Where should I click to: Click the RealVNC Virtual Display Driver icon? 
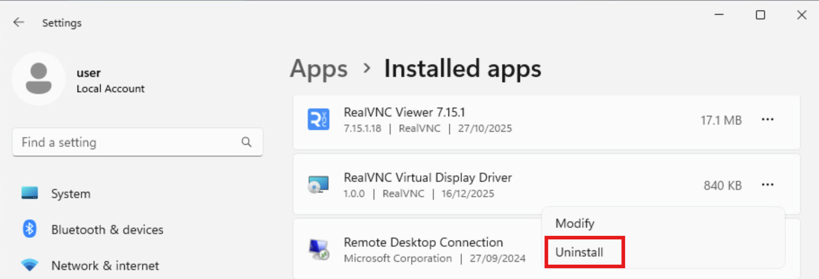318,185
